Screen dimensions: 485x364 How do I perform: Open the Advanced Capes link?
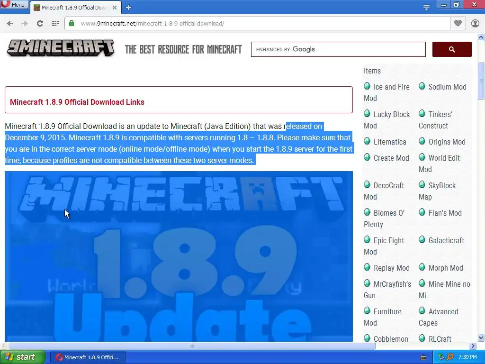pyautogui.click(x=439, y=317)
